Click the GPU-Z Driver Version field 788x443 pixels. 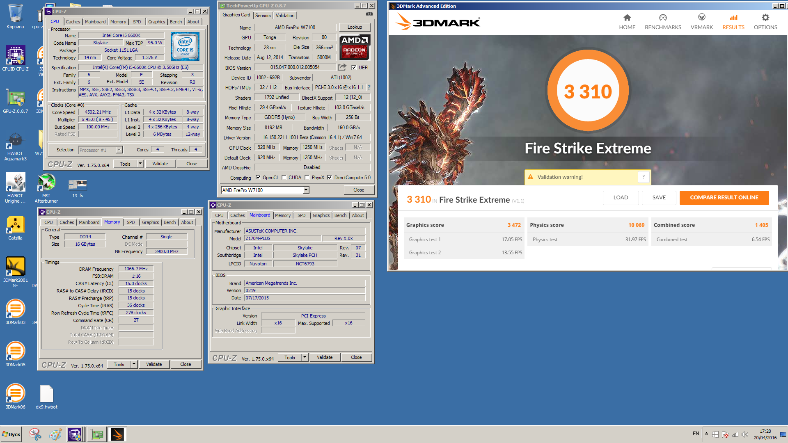coord(312,137)
